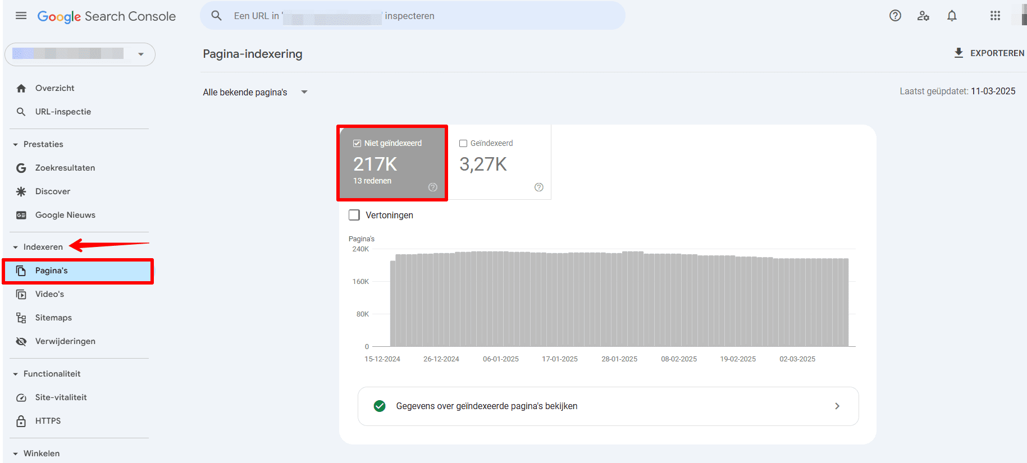The height and width of the screenshot is (463, 1027).
Task: Collapse the Functionaliteit section
Action: [x=15, y=374]
